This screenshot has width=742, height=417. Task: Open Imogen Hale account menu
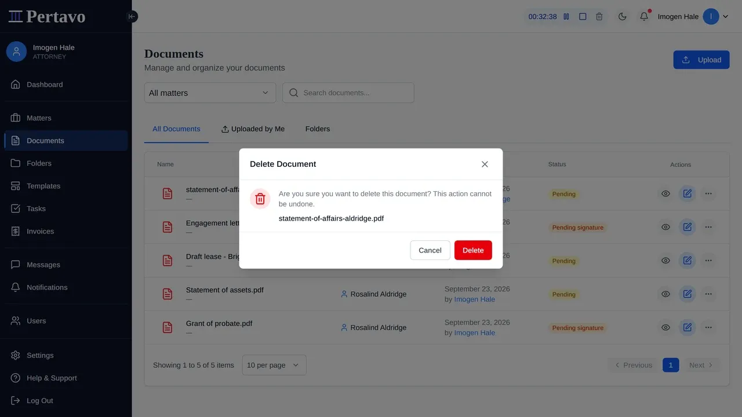[693, 17]
